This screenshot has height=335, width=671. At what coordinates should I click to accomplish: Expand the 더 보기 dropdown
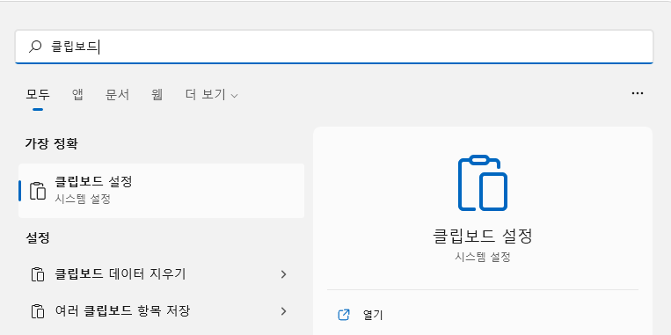click(x=211, y=95)
